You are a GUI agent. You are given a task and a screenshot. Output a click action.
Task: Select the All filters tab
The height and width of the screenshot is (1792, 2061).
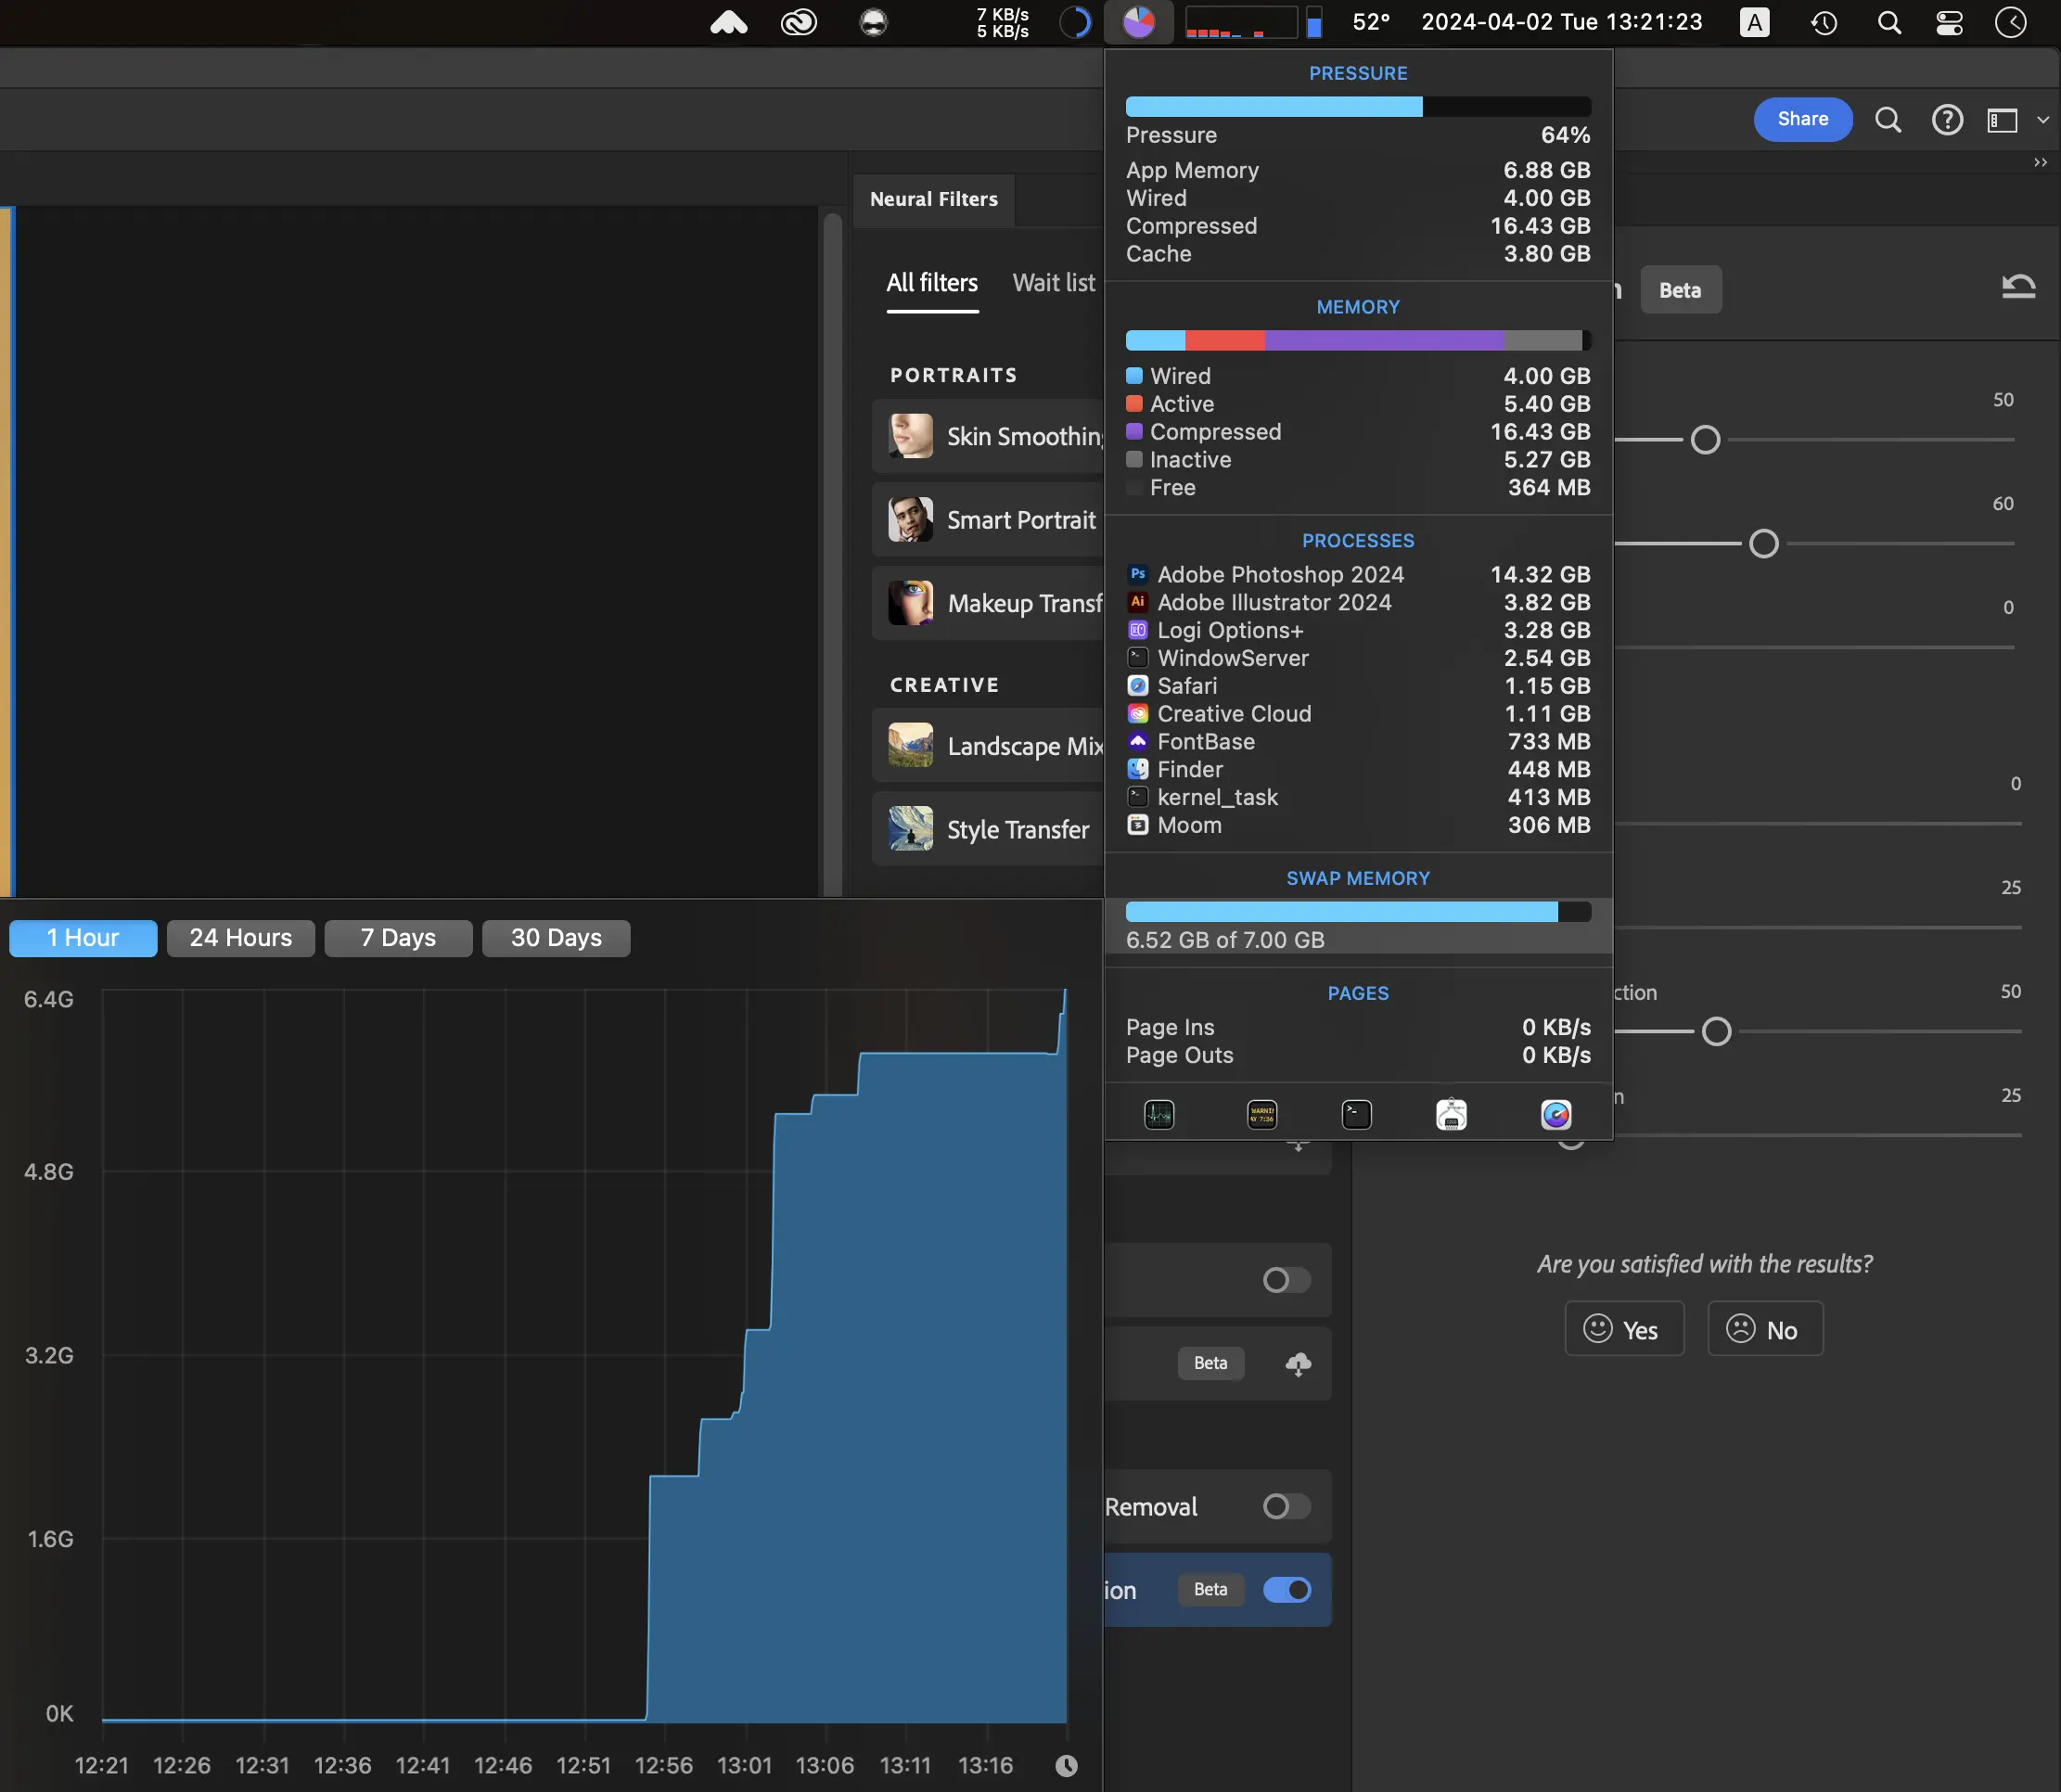(932, 283)
